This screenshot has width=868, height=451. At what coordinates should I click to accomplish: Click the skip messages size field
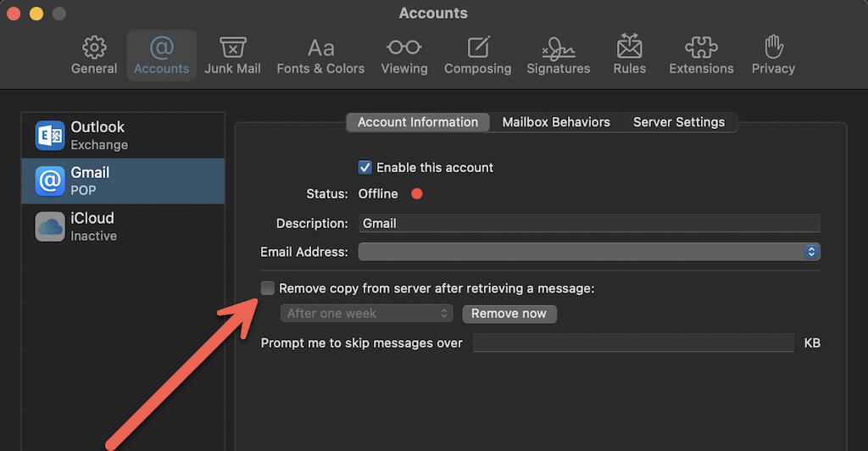click(x=633, y=343)
